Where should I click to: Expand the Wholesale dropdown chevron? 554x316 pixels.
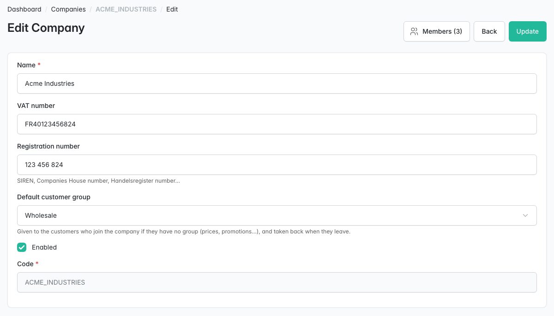(x=525, y=215)
